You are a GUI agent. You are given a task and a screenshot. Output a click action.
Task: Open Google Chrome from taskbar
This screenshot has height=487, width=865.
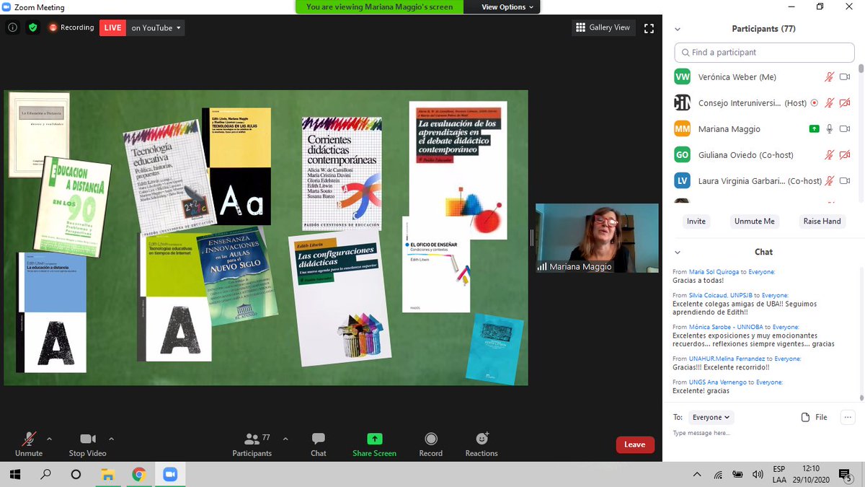click(139, 474)
